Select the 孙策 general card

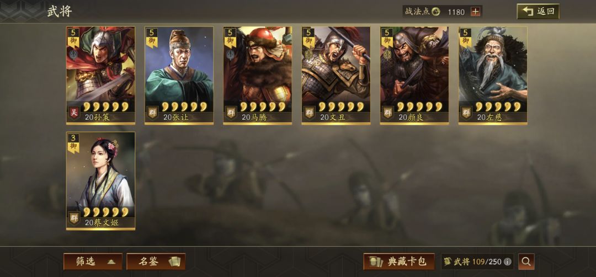[101, 75]
